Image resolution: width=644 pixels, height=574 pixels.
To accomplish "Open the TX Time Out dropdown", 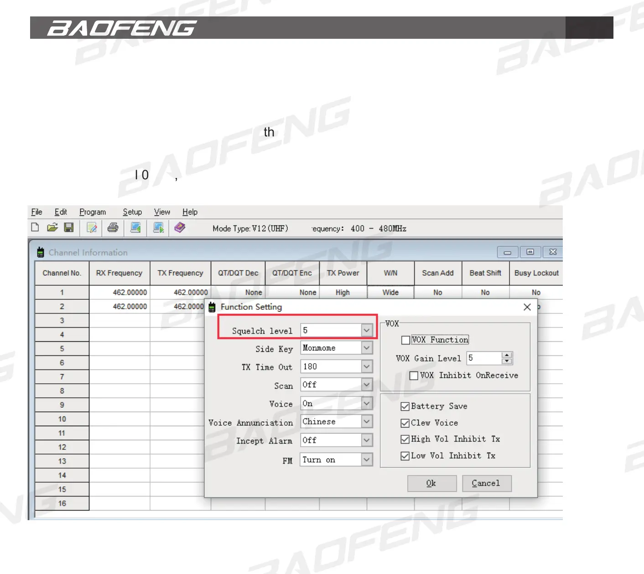I will (x=367, y=366).
